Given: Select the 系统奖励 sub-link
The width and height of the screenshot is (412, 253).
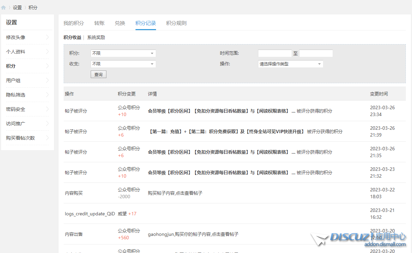Looking at the screenshot, I should (96, 38).
